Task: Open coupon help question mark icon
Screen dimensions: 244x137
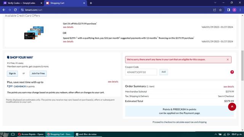Action: coord(232,72)
